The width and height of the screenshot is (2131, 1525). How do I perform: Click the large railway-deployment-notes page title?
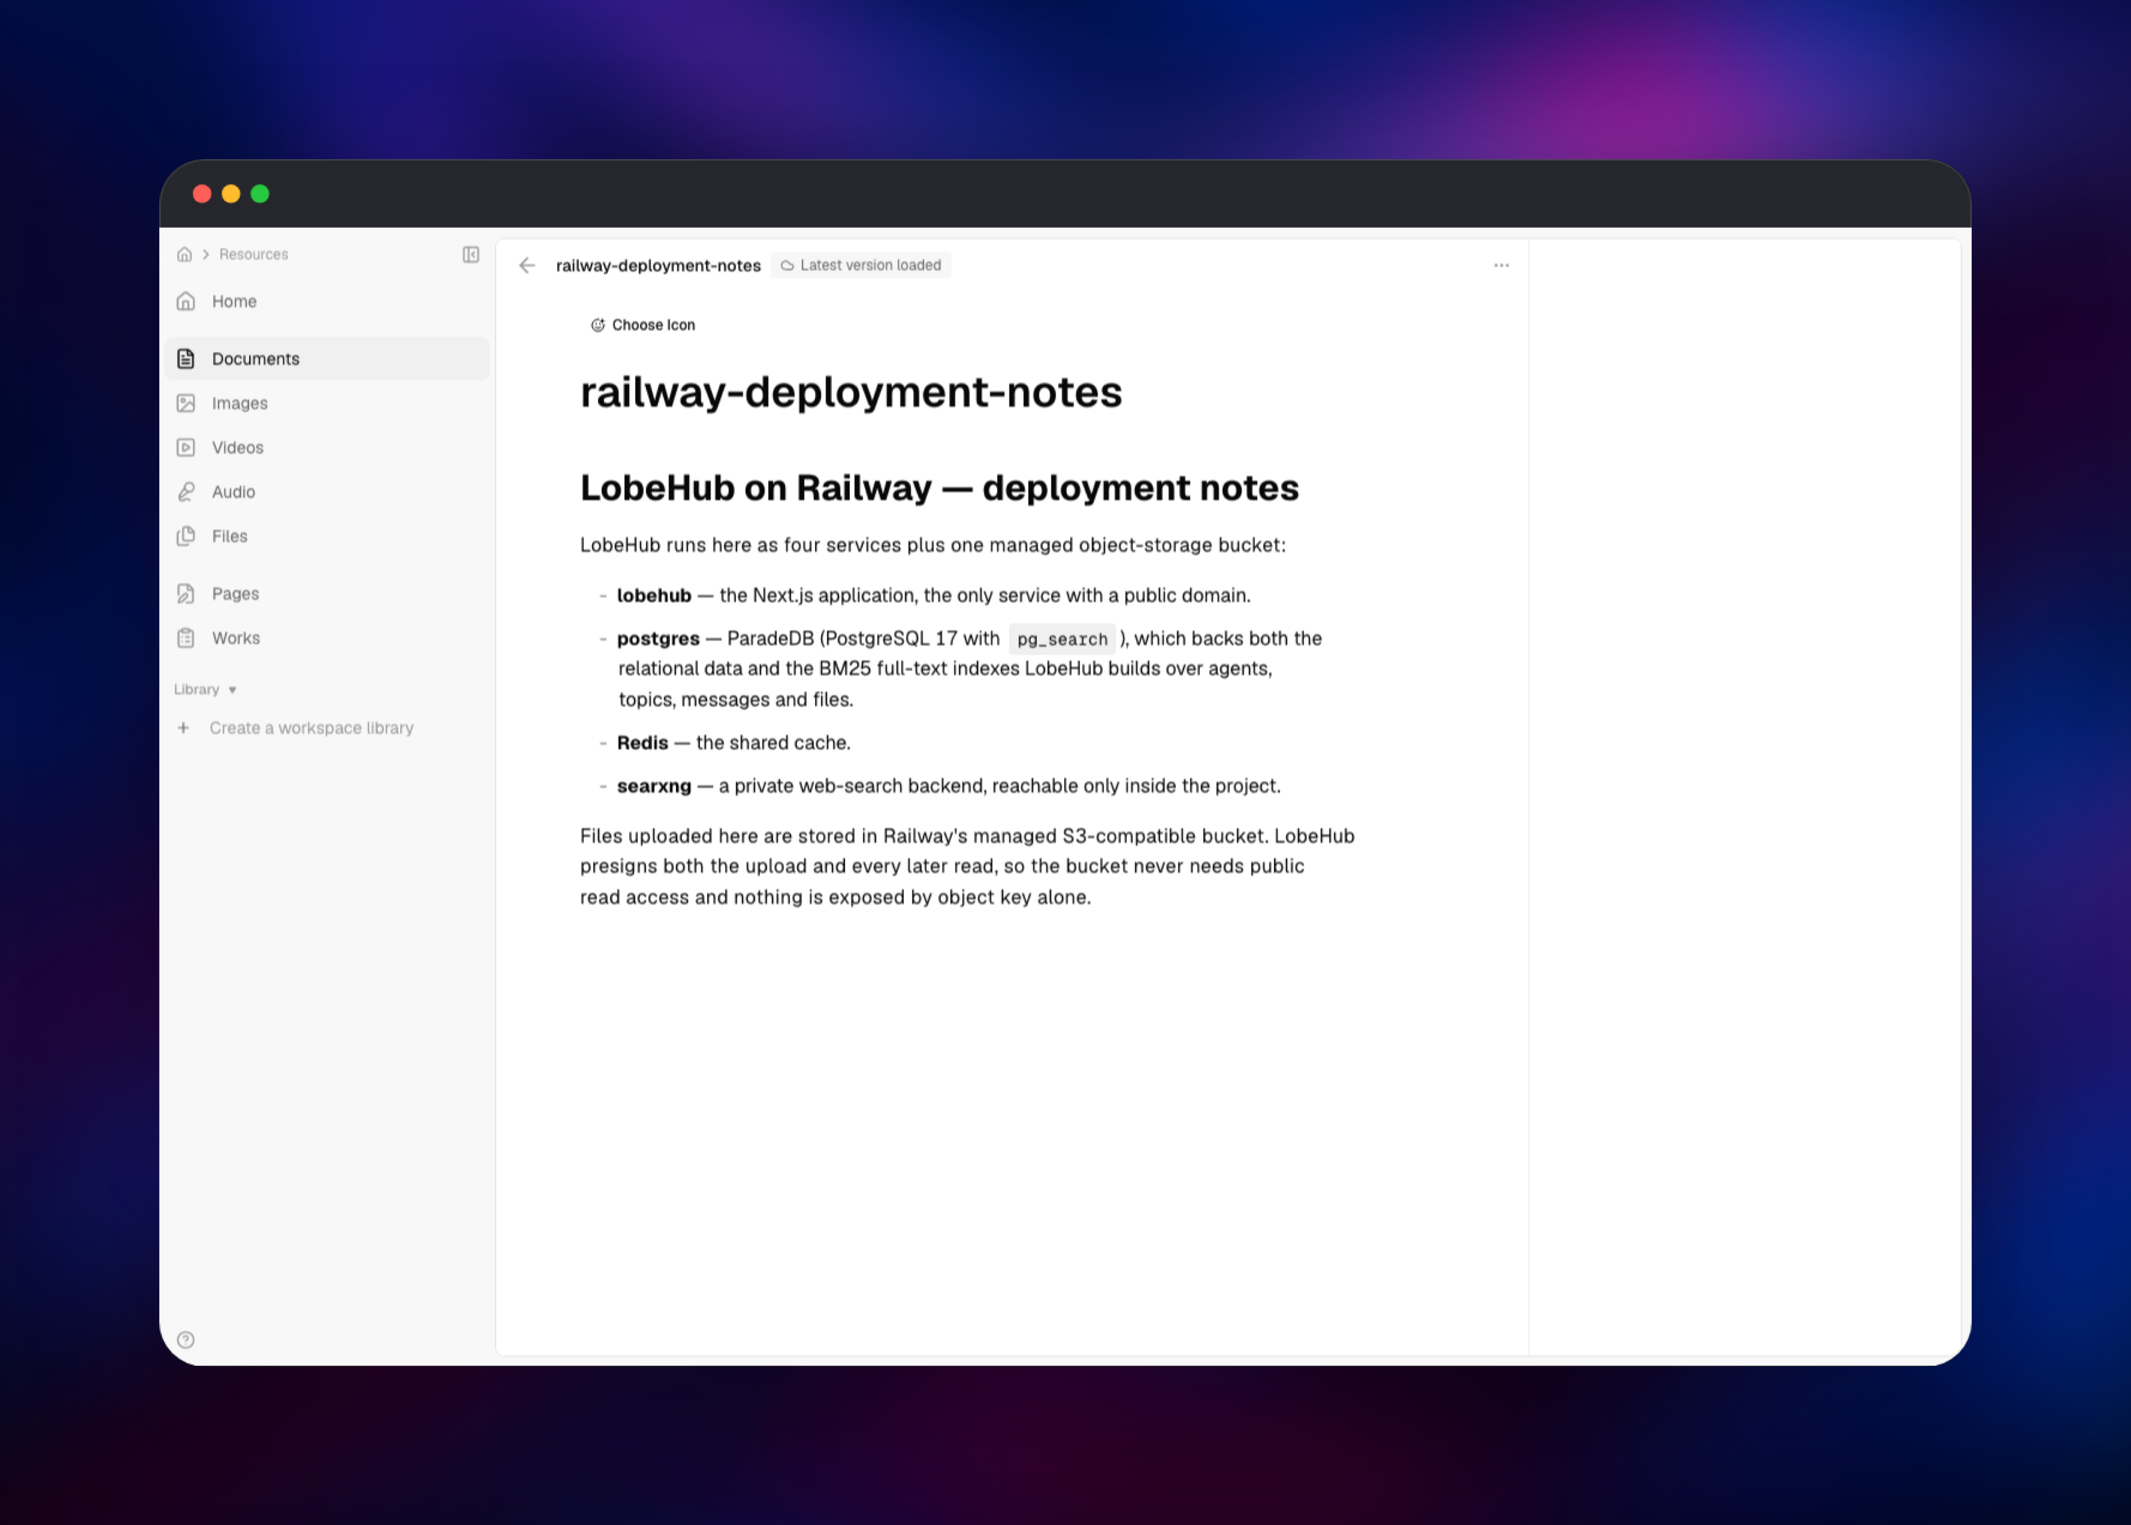click(x=851, y=391)
